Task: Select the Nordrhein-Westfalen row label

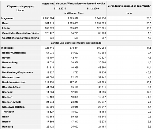Action: (x=14, y=82)
